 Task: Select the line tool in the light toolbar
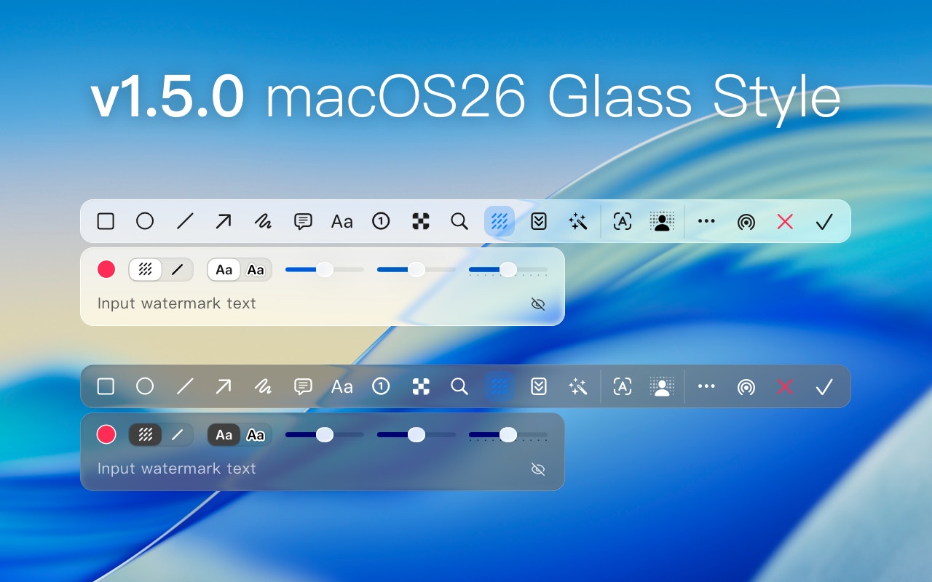[x=185, y=221]
